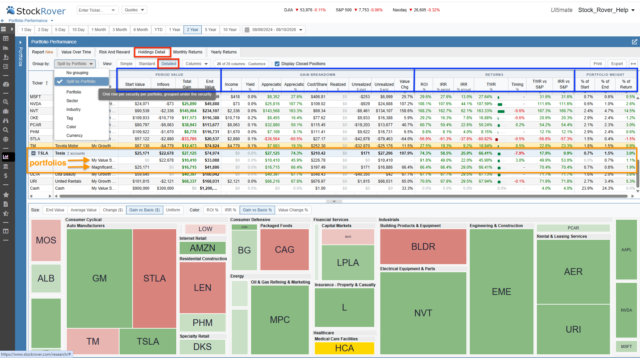Click the calendar icon in the date range

coord(247,30)
